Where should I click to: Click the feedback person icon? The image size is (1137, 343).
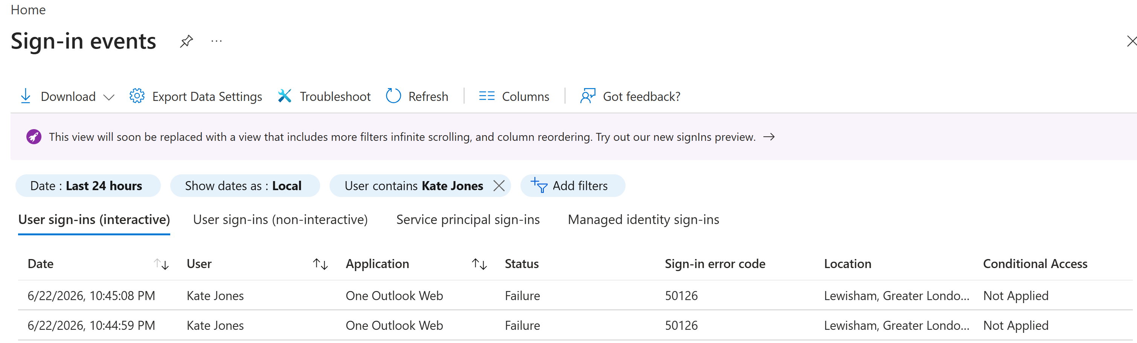pyautogui.click(x=588, y=96)
